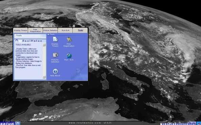
Task: Open the Display Timers tool icon
Action: [x=55, y=39]
